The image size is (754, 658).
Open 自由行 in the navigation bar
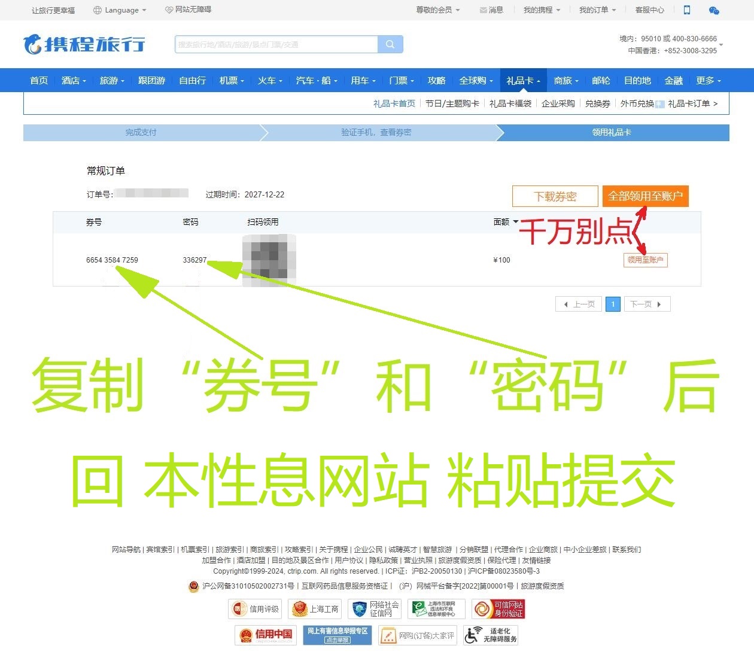(x=193, y=80)
